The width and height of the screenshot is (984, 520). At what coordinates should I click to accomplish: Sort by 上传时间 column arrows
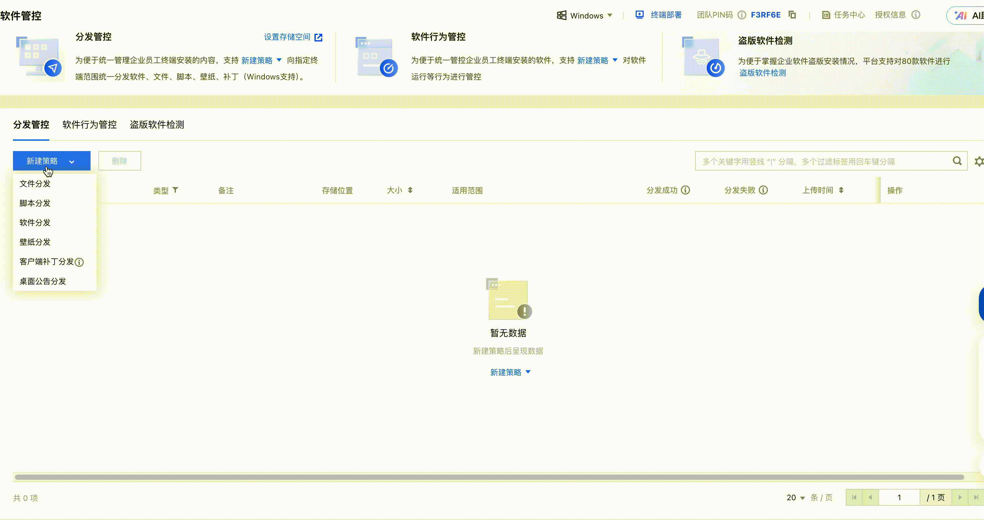click(841, 190)
